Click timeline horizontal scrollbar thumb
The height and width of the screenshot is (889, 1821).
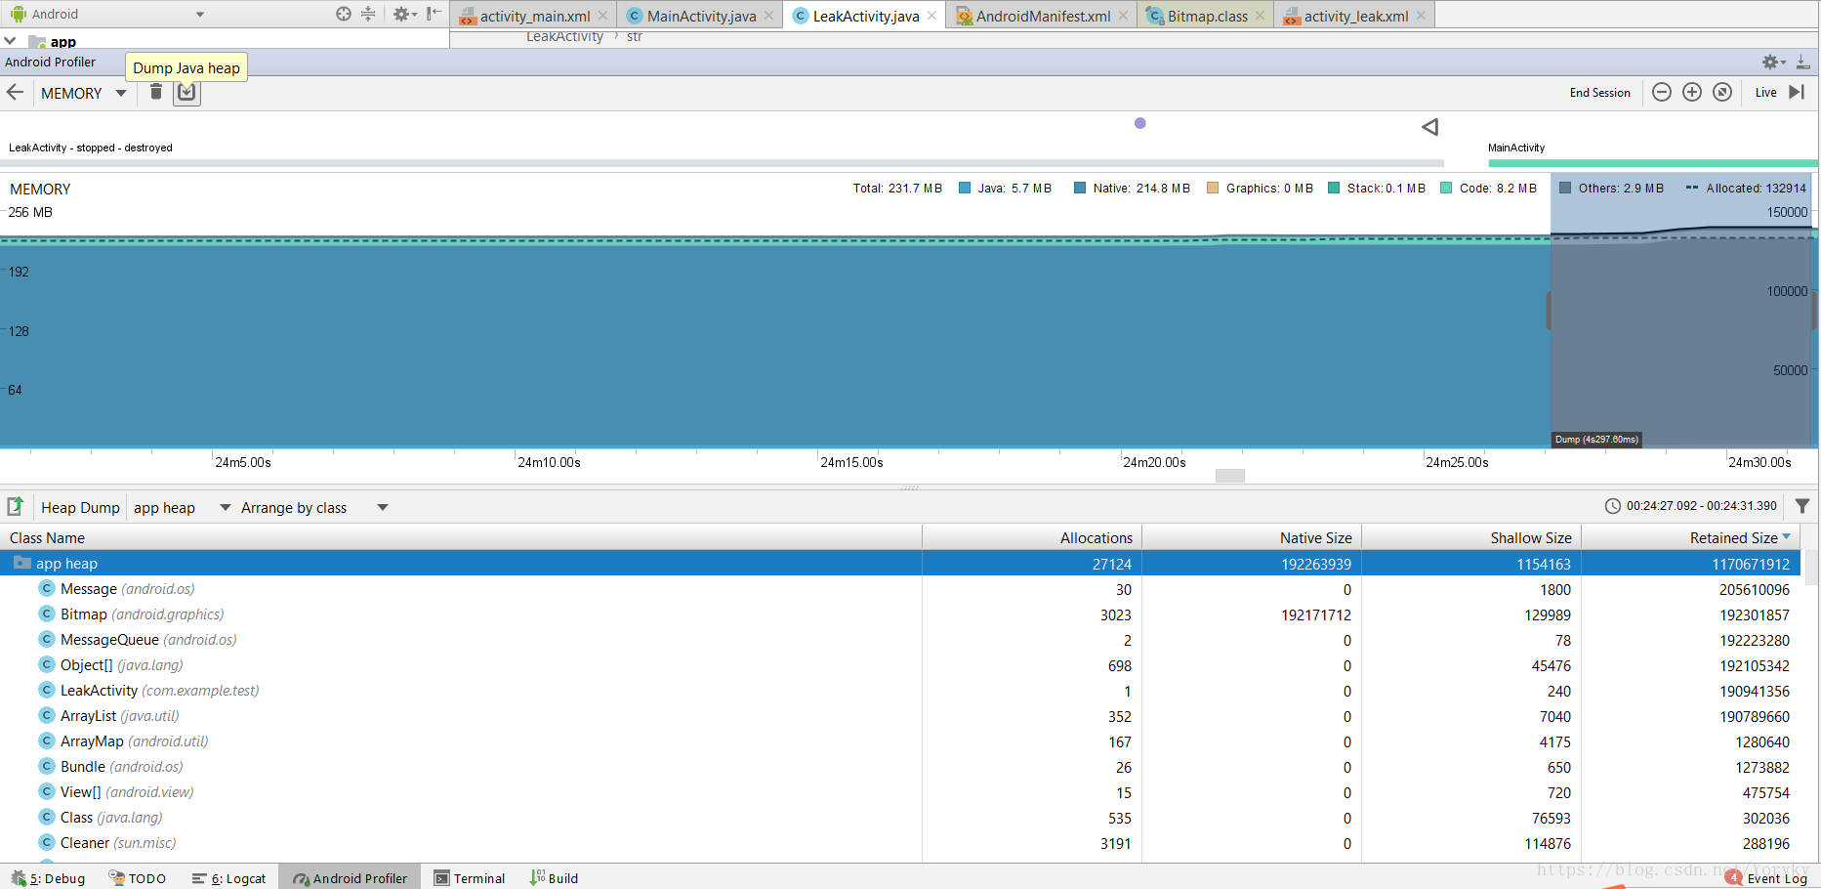coord(1230,475)
